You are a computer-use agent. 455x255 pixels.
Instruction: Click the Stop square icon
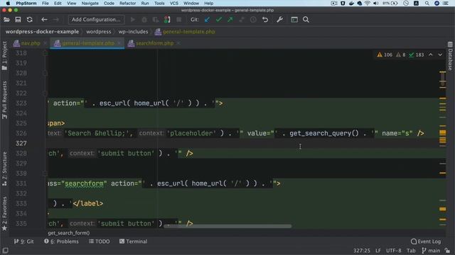click(179, 20)
